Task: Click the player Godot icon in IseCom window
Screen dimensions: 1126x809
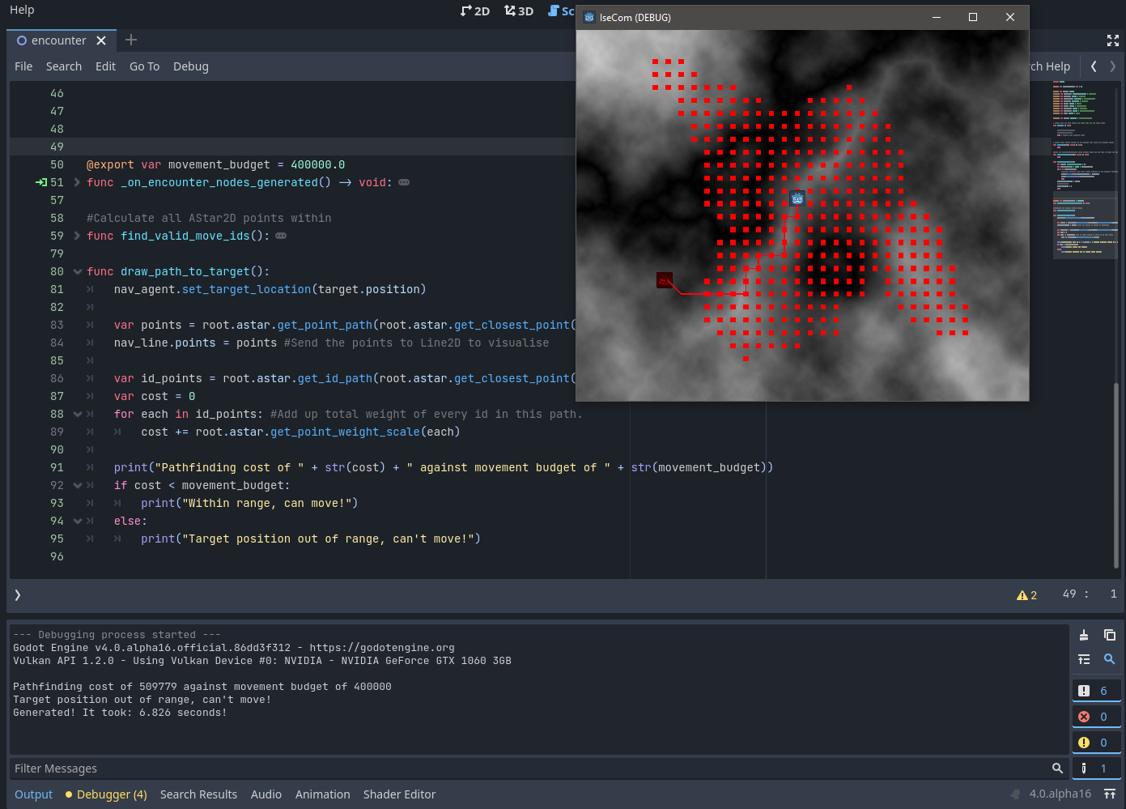Action: click(797, 198)
